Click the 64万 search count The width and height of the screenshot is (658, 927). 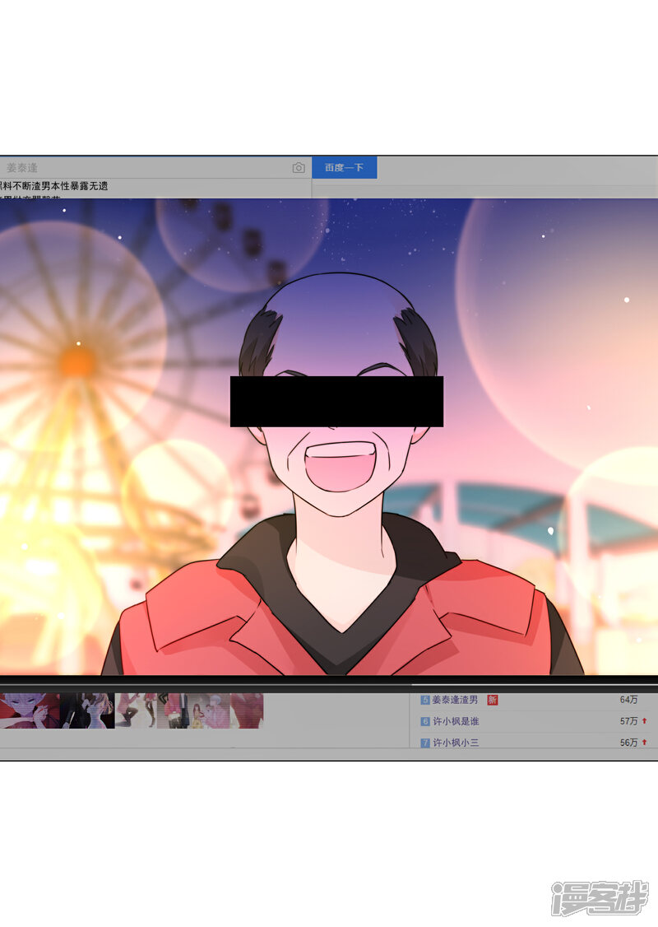point(628,700)
